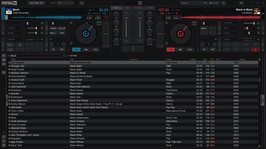Click the crossfader slider
Screen dimensions: 266x149
click(x=133, y=49)
